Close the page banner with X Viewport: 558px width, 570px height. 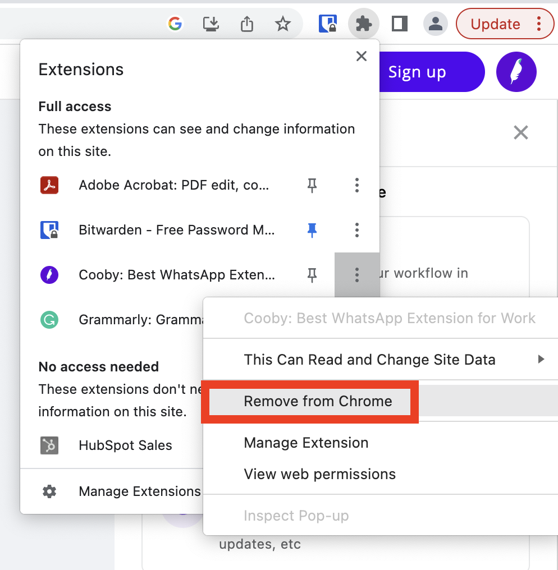(521, 132)
